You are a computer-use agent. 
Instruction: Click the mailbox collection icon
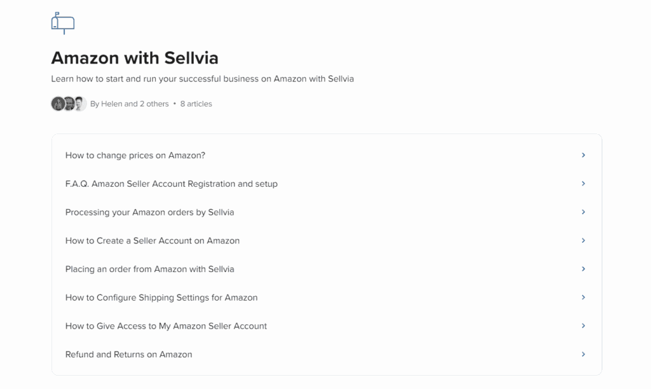click(x=63, y=24)
